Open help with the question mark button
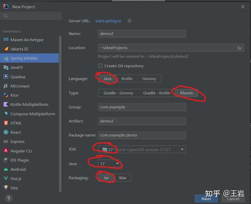251x204 pixels. point(9,199)
